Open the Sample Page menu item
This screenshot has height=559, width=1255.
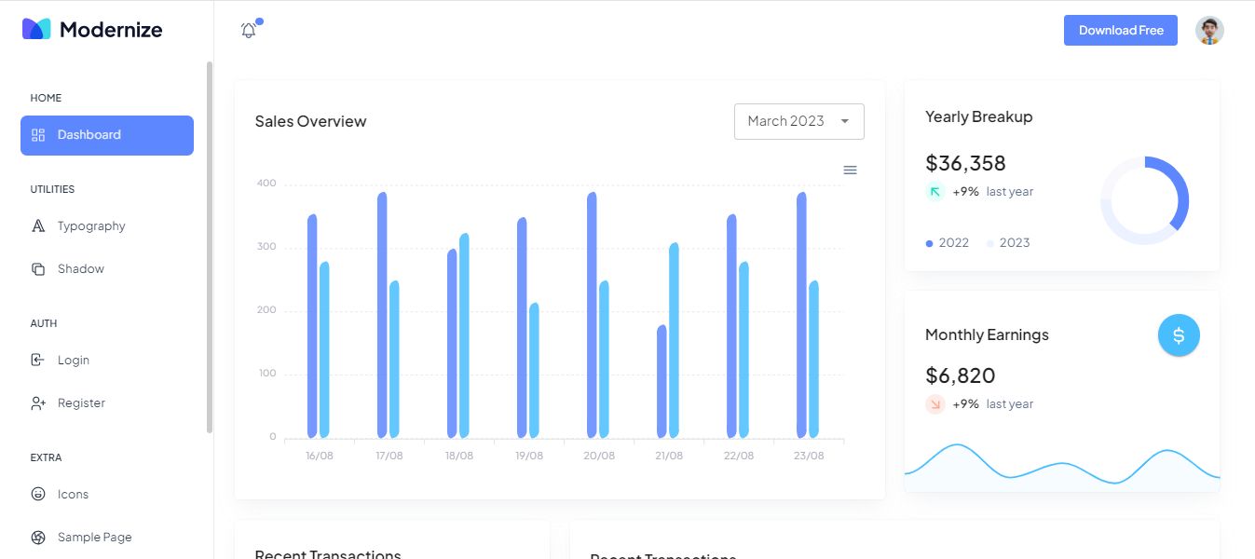pos(94,538)
